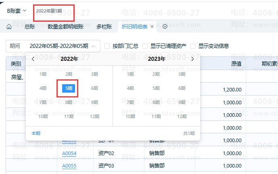Screen dimensions: 278x174
Task: Enable 按部门汇总 checkbox
Action: pyautogui.click(x=107, y=46)
